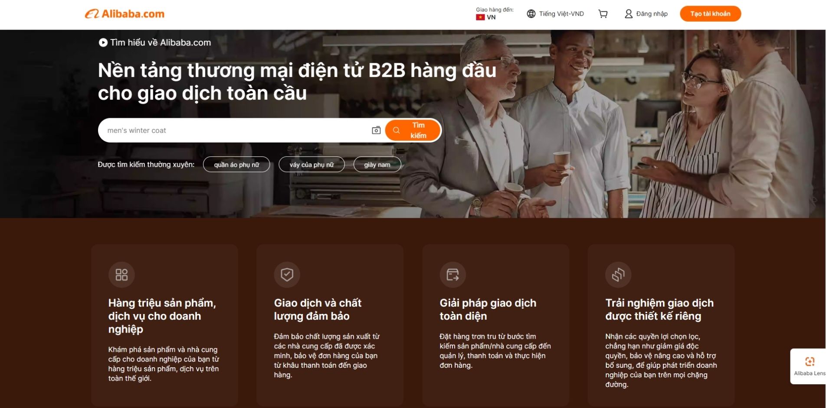Open the Giao hàng đến VN selector
Screen dimensions: 826x408
click(x=494, y=14)
